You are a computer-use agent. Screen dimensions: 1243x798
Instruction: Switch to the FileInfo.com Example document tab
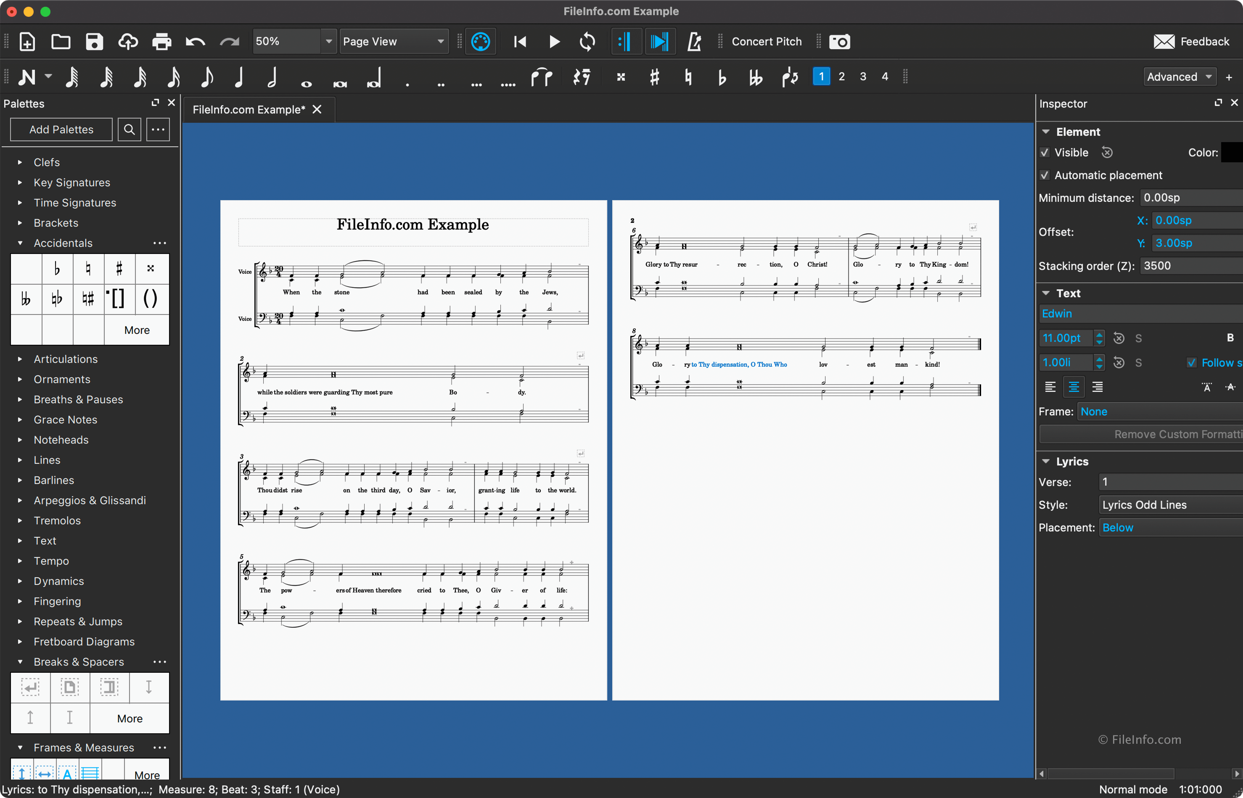(248, 109)
